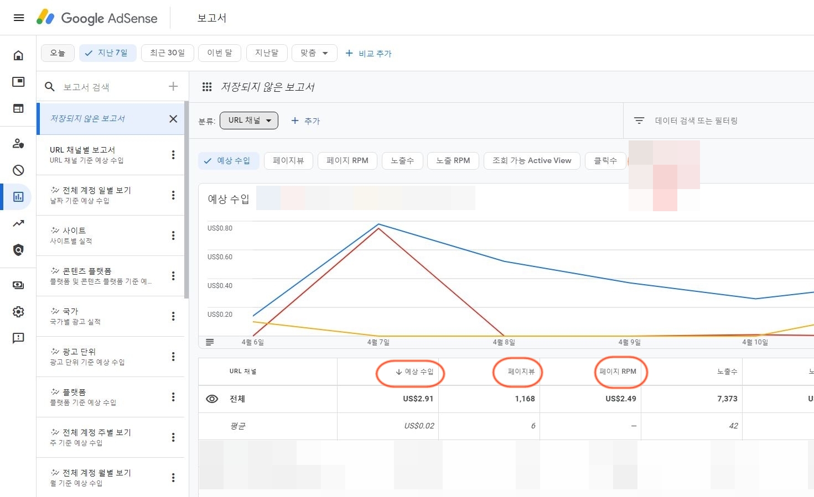814x497 pixels.
Task: Sort table by 예상 수입 column
Action: pyautogui.click(x=414, y=372)
